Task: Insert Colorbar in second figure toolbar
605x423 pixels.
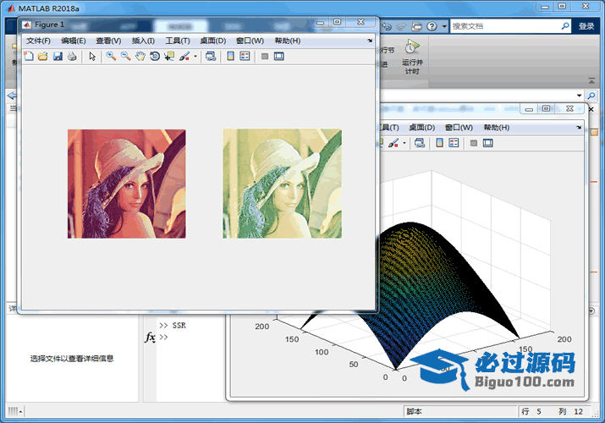Action: coord(439,143)
